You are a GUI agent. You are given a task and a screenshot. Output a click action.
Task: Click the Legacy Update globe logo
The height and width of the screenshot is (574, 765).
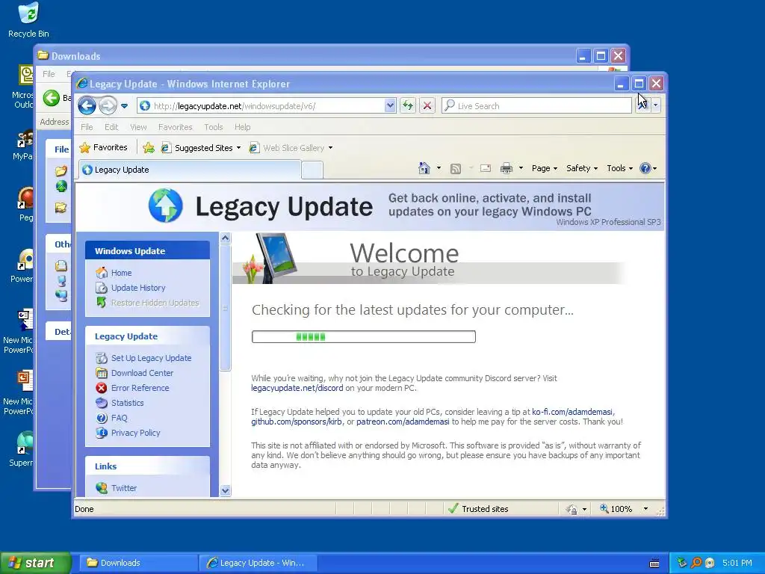165,206
